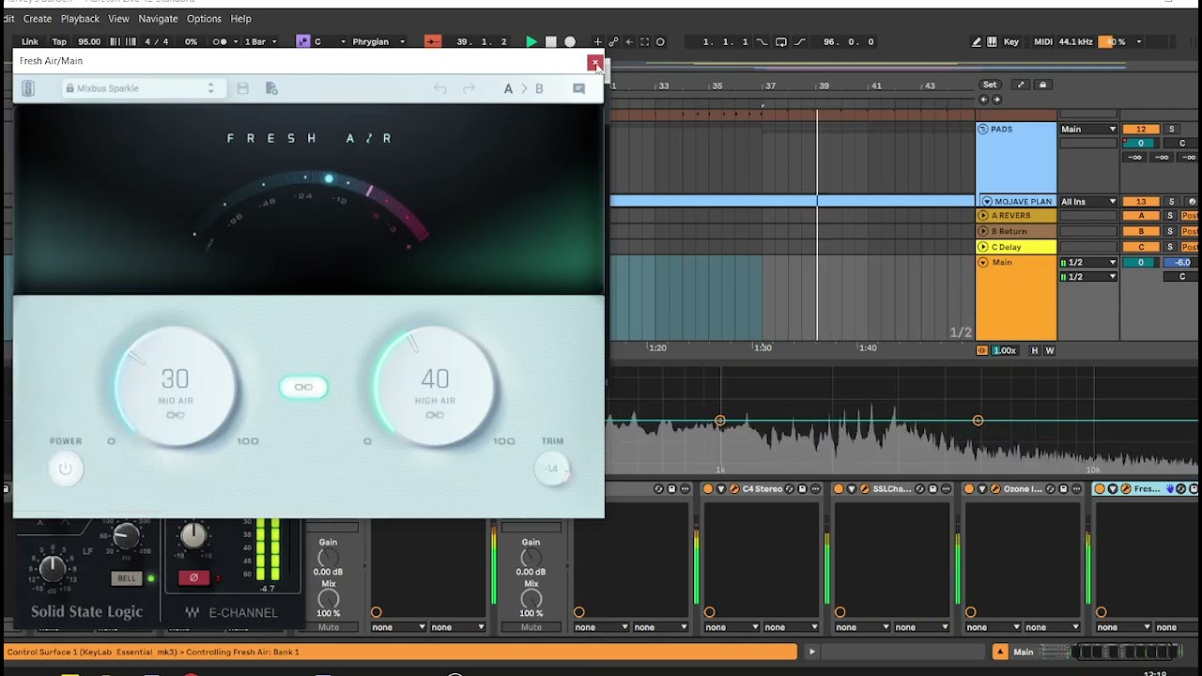This screenshot has width=1202, height=676.
Task: Toggle the link button between Mid and High Air
Action: tap(303, 387)
